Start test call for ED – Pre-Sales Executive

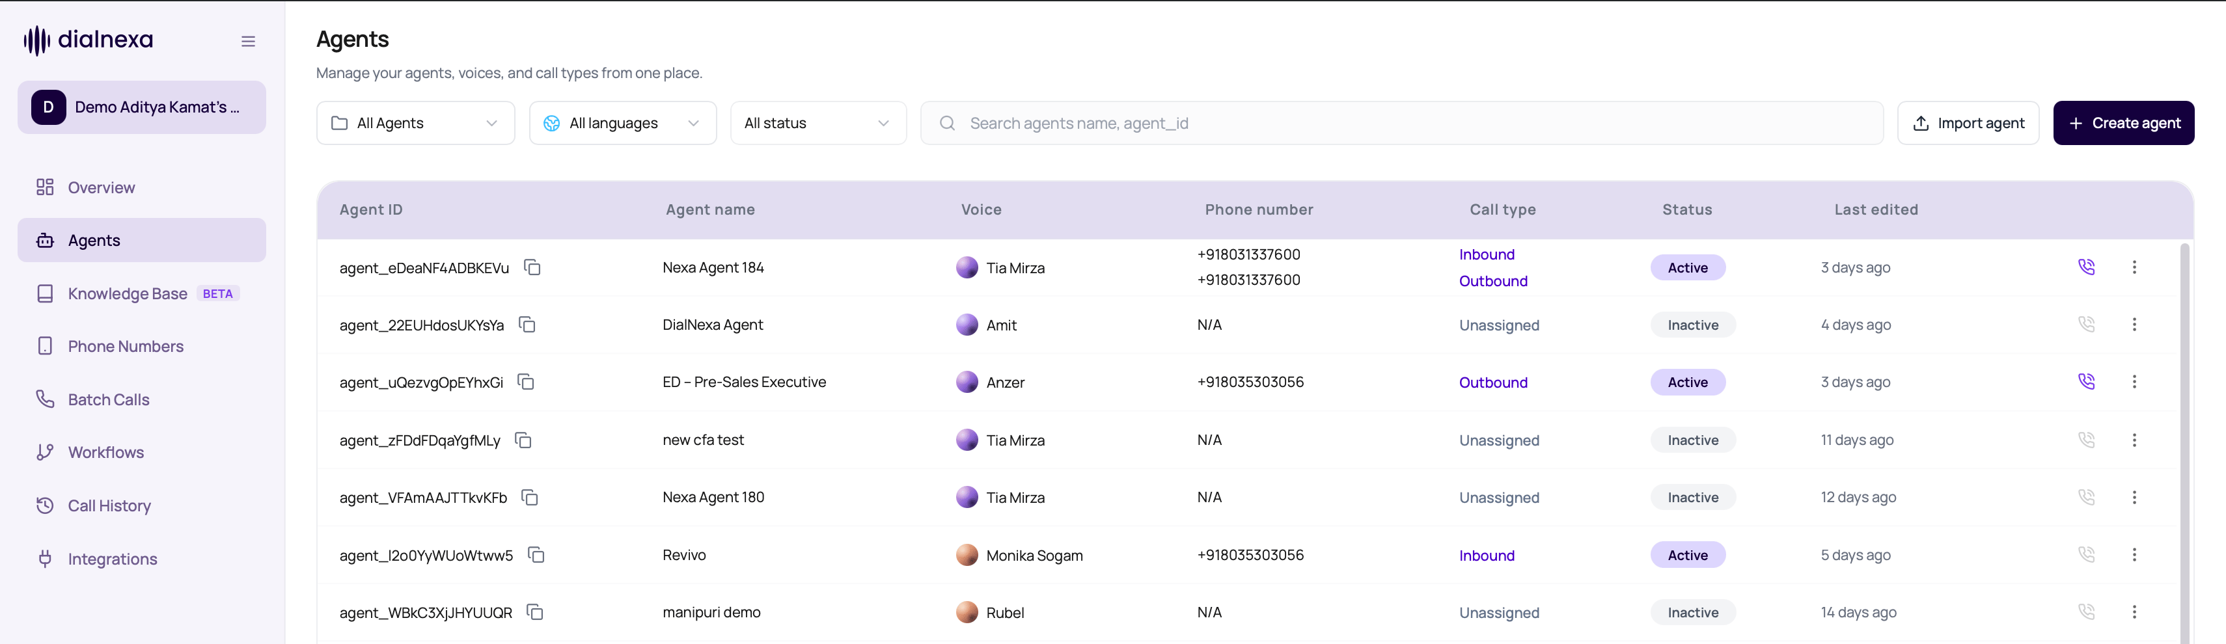click(x=2086, y=382)
